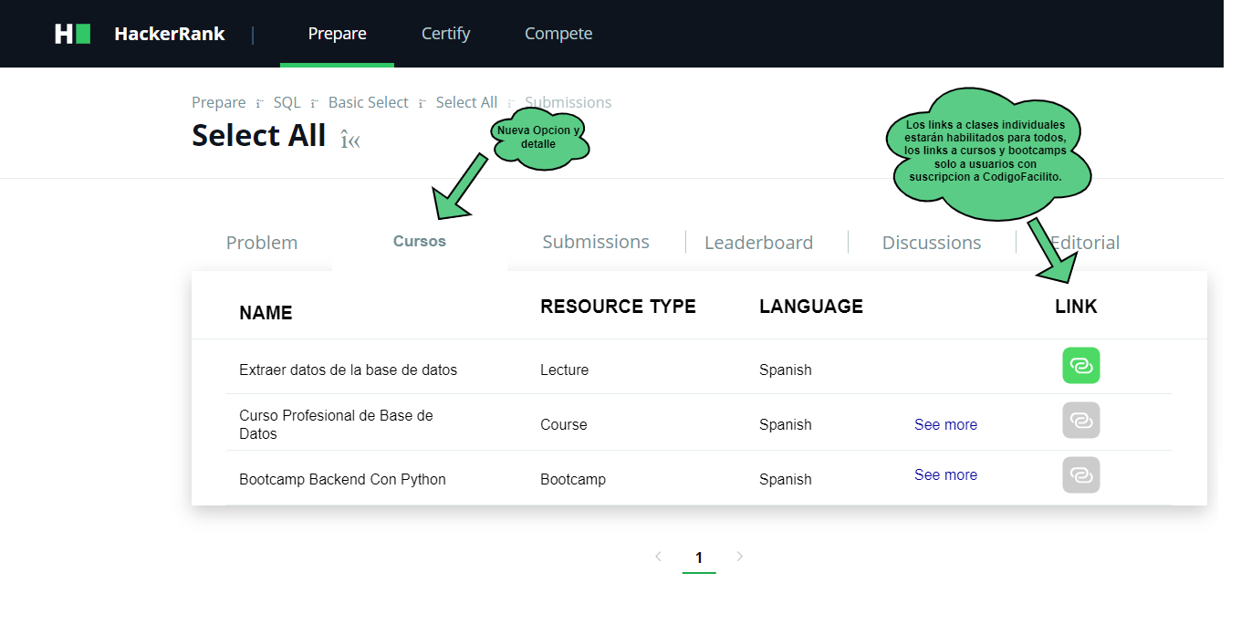The height and width of the screenshot is (625, 1241).
Task: Select 'Bootcamp Backend Con Python' name
Action: 342,479
